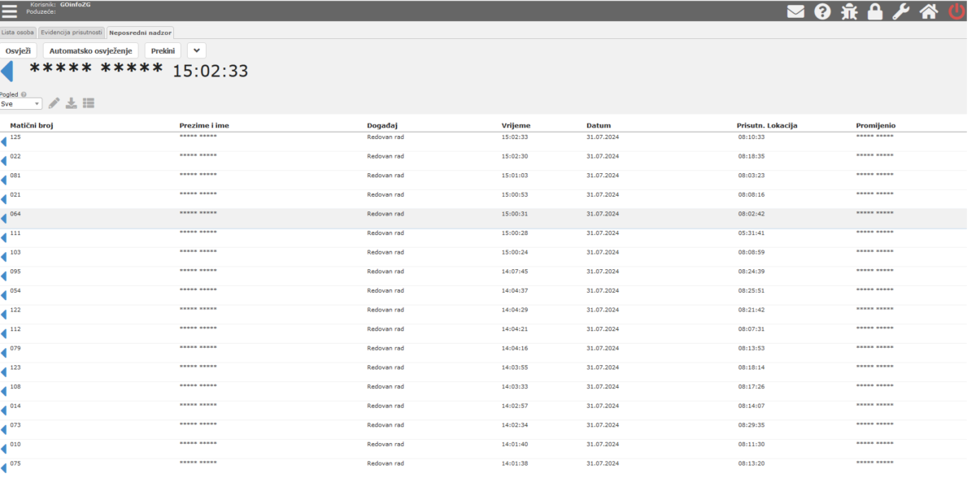Image resolution: width=976 pixels, height=478 pixels.
Task: Click the bug report icon
Action: coord(849,11)
